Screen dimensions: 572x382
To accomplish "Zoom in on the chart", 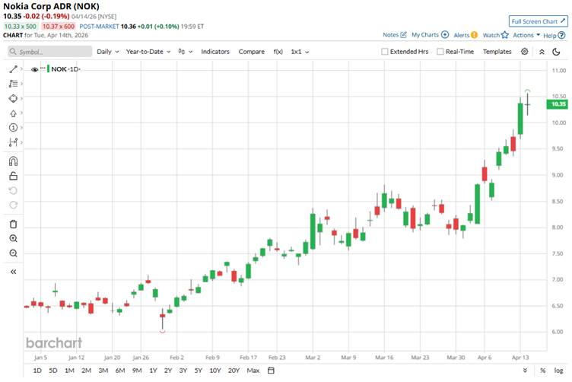I will click(x=13, y=238).
